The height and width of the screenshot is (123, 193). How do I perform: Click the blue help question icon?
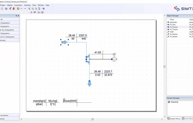point(44,9)
